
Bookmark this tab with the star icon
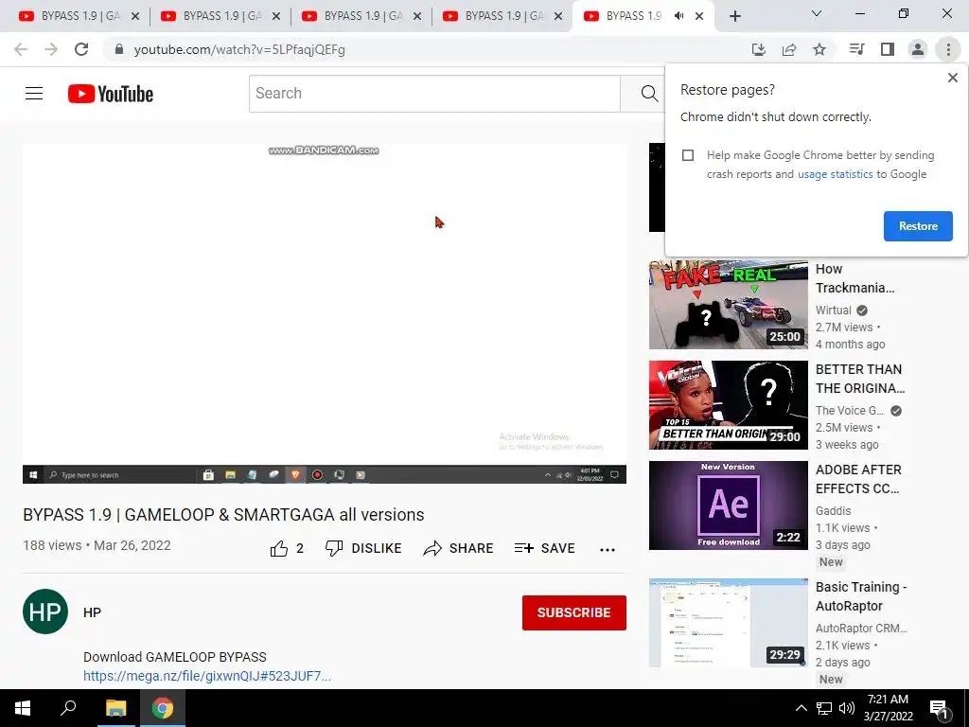pyautogui.click(x=819, y=49)
